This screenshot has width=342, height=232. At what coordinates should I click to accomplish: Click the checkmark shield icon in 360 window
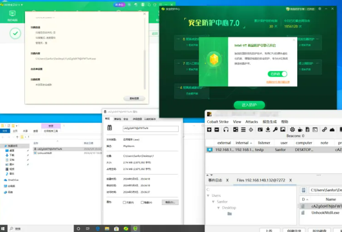point(15,34)
